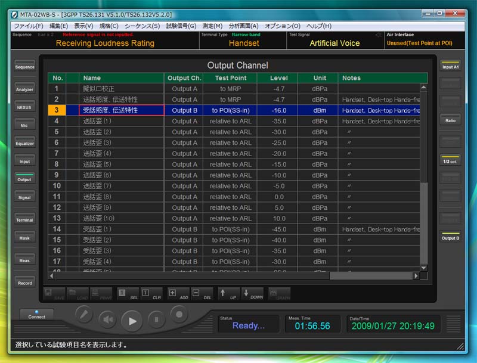The width and height of the screenshot is (477, 363).
Task: Click the table's horizontal scroll left arrow
Action: tap(52, 276)
